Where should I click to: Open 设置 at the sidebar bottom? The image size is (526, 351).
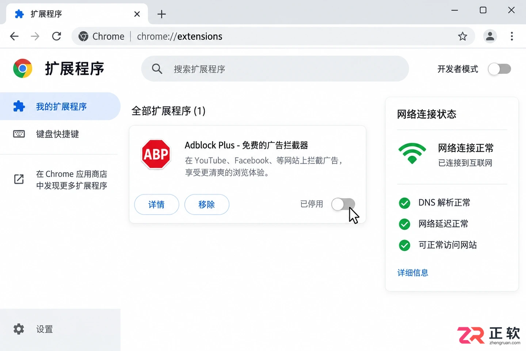pos(60,329)
